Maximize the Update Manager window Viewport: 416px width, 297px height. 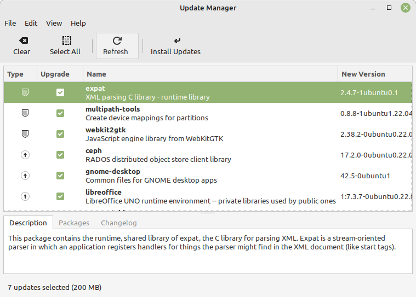(389, 8)
